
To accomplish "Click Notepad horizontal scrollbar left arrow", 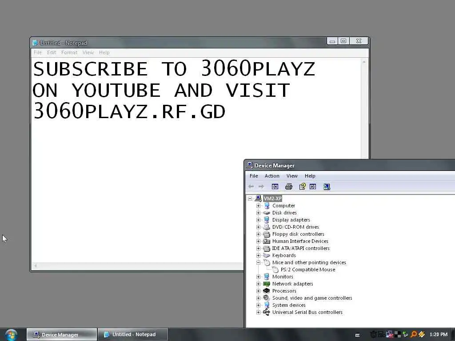I will click(36, 266).
